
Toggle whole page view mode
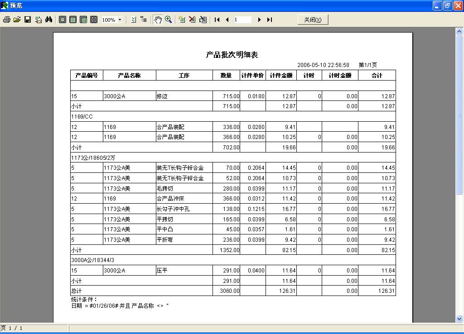click(x=62, y=19)
